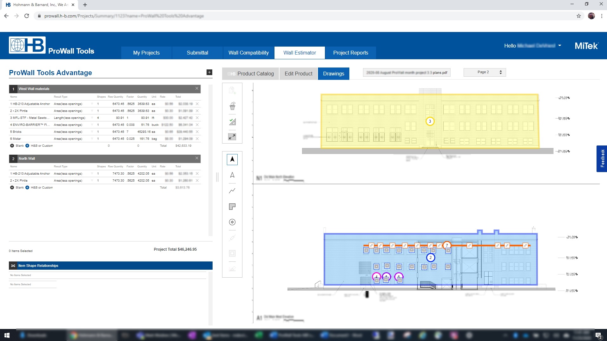
Task: Click the Item Shape Relationships shuffle icon
Action: [13, 266]
